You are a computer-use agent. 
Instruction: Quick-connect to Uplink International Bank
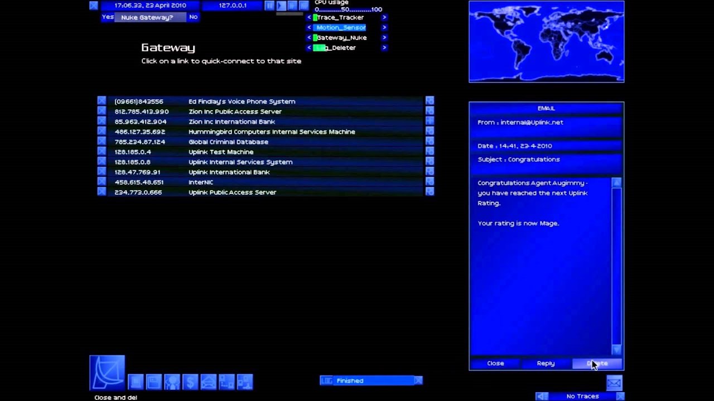(x=266, y=172)
